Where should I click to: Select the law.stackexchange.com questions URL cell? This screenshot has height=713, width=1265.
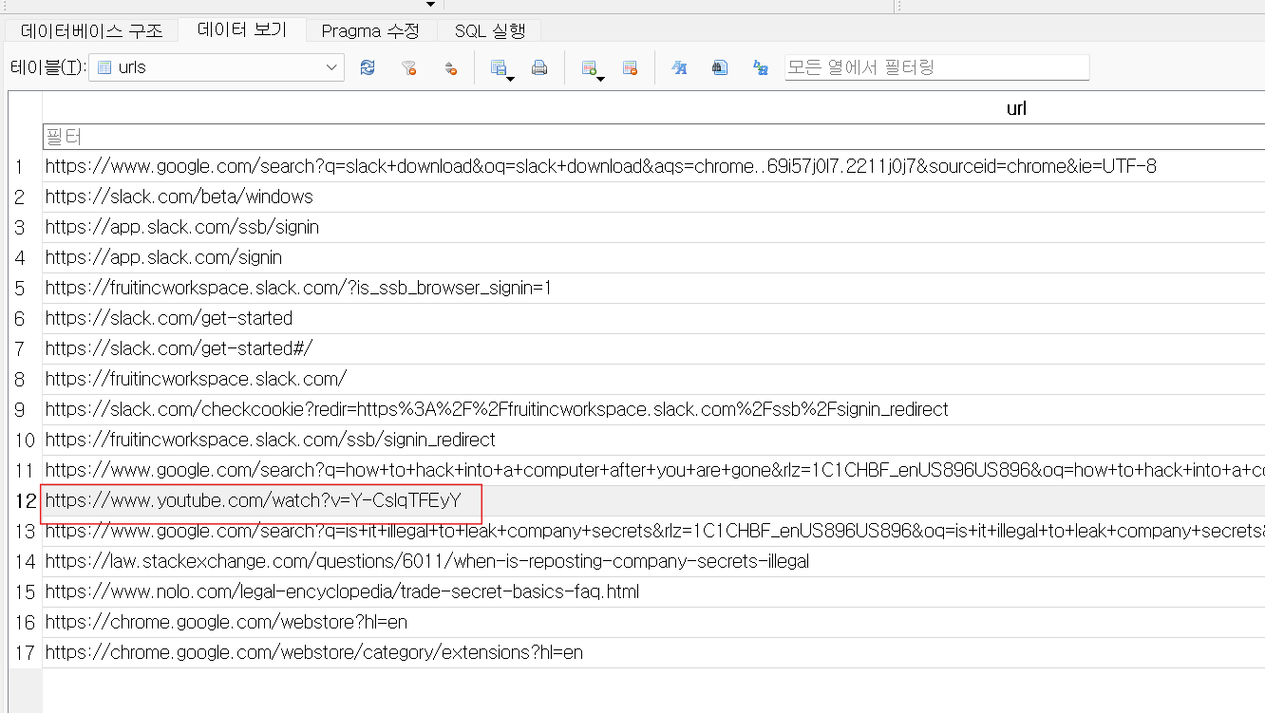point(653,561)
